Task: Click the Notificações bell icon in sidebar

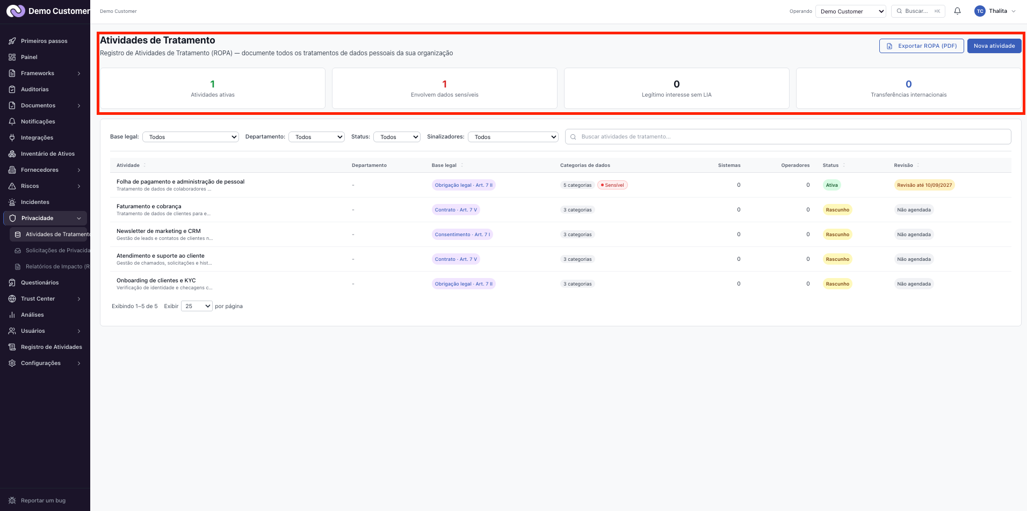Action: coord(12,121)
